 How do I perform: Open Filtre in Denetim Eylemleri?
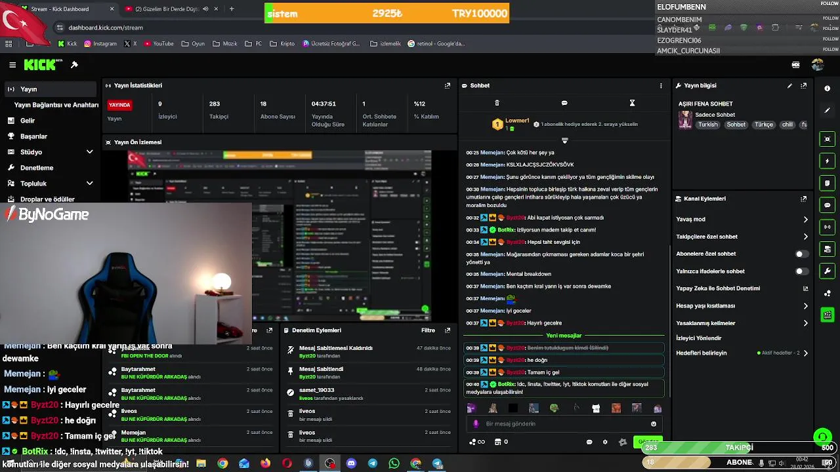coord(428,330)
